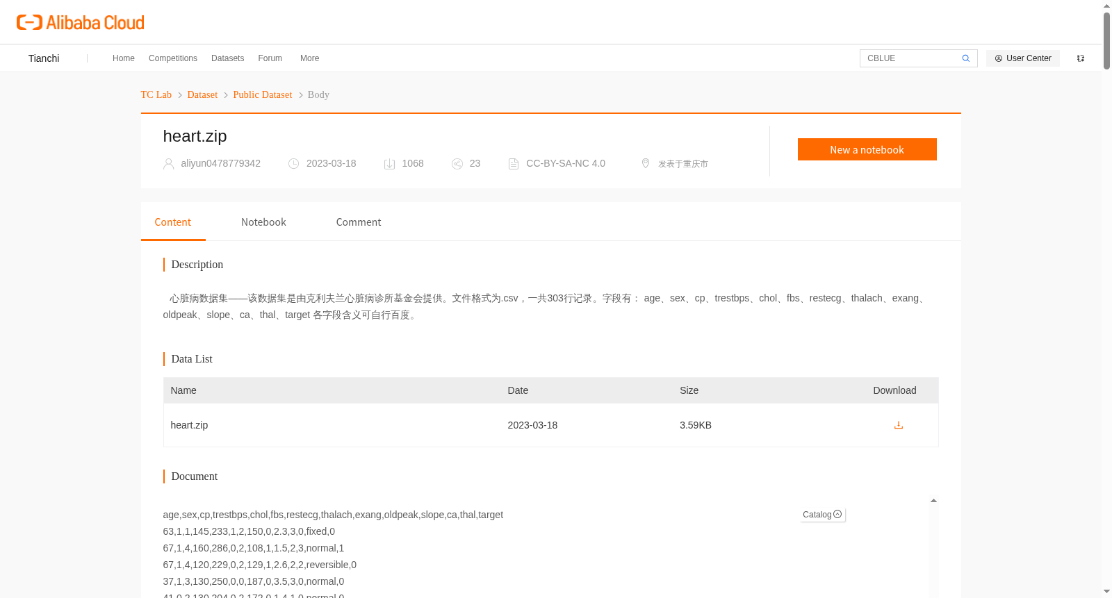The width and height of the screenshot is (1112, 598).
Task: Click the 2023-03-18 date cell in Data List
Action: tap(532, 425)
